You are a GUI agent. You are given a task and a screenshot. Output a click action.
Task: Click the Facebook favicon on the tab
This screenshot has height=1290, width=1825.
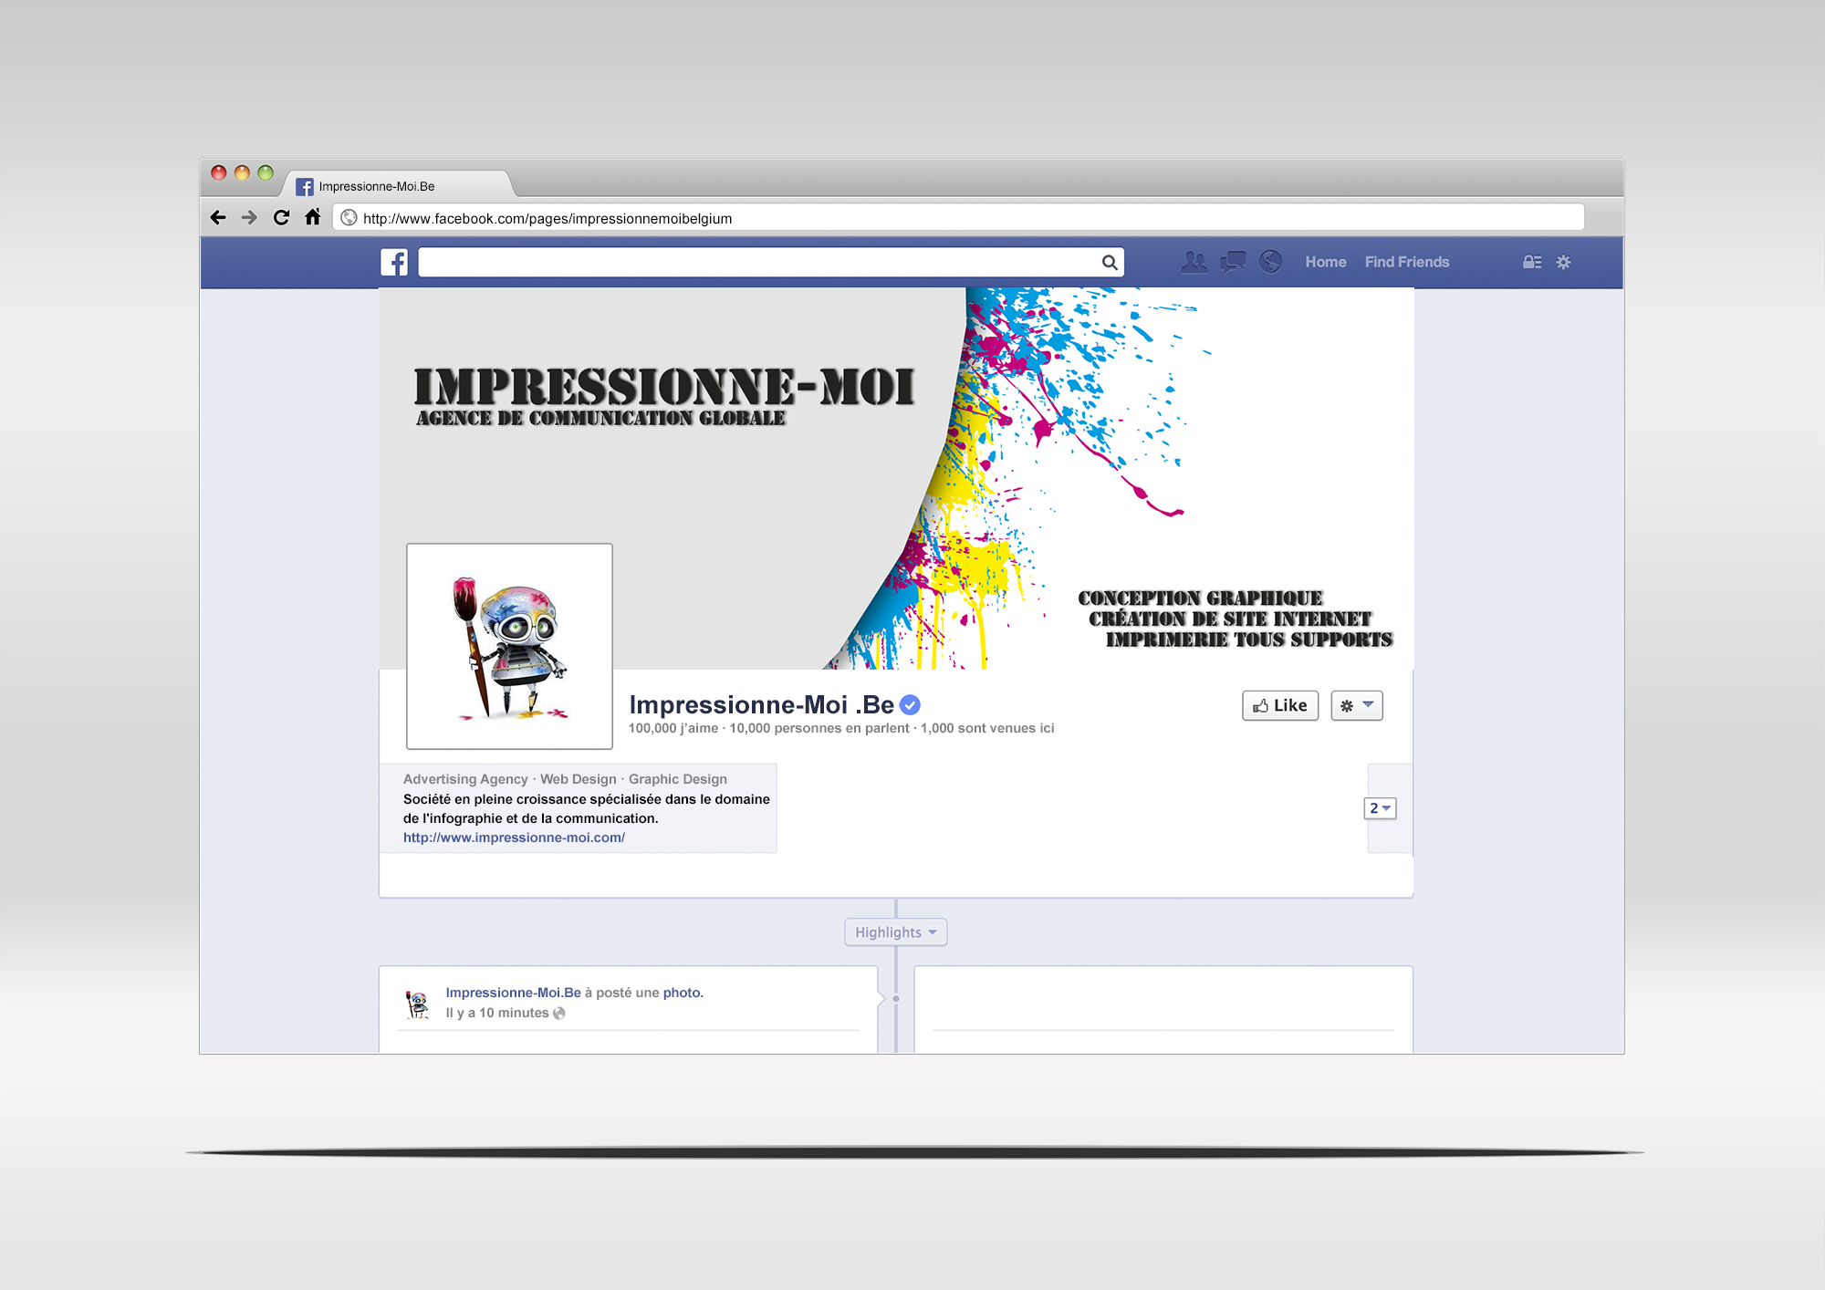(305, 186)
